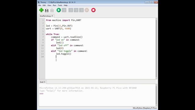The height and width of the screenshot is (110, 195).
Task: Click the 'from machine import Pin,UART' line
Action: coord(64,20)
